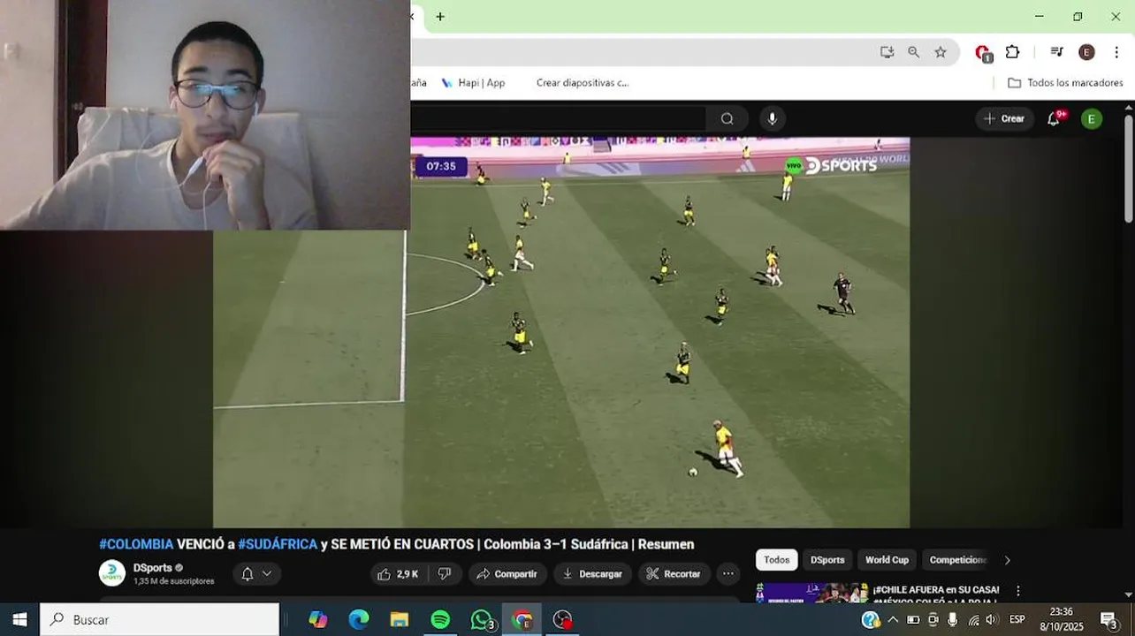Screen dimensions: 1135x636
Task: Open the volume speaker tray icon
Action: coord(992,620)
